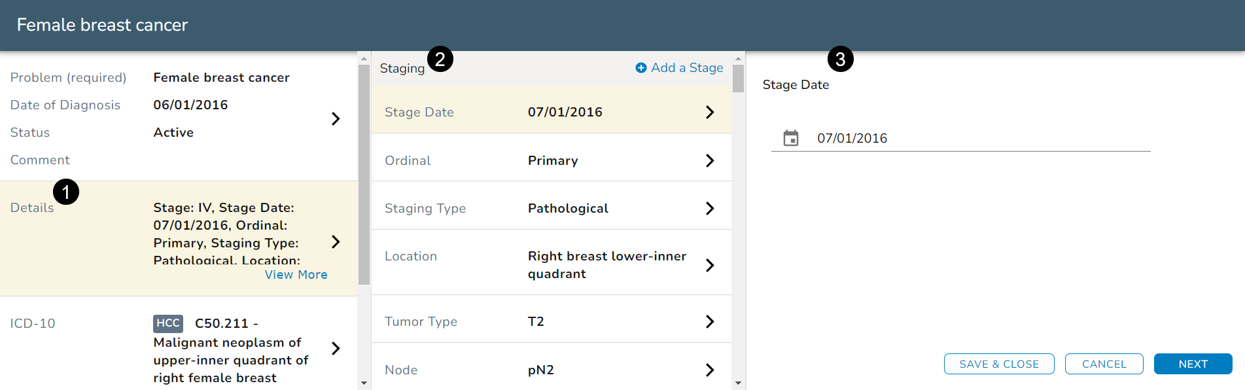Image resolution: width=1245 pixels, height=390 pixels.
Task: Open the Stage Date calendar picker icon
Action: pyautogui.click(x=791, y=138)
